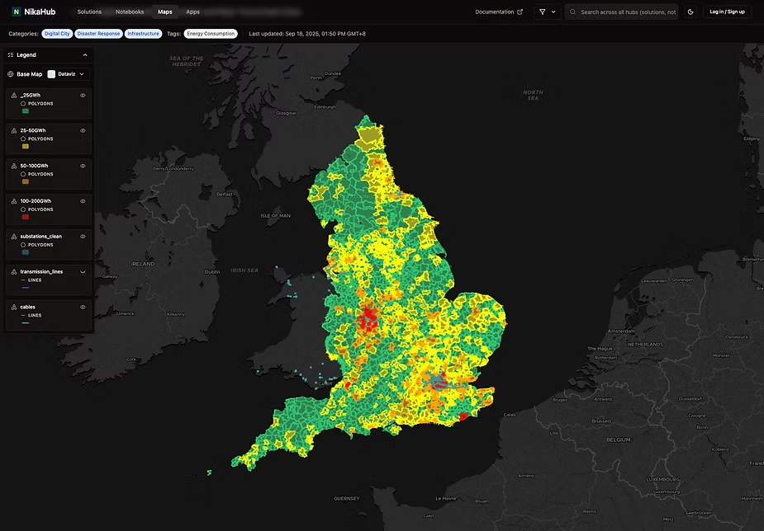The image size is (764, 531).
Task: Show the hidden transmission_lines layer
Action: pyautogui.click(x=83, y=272)
